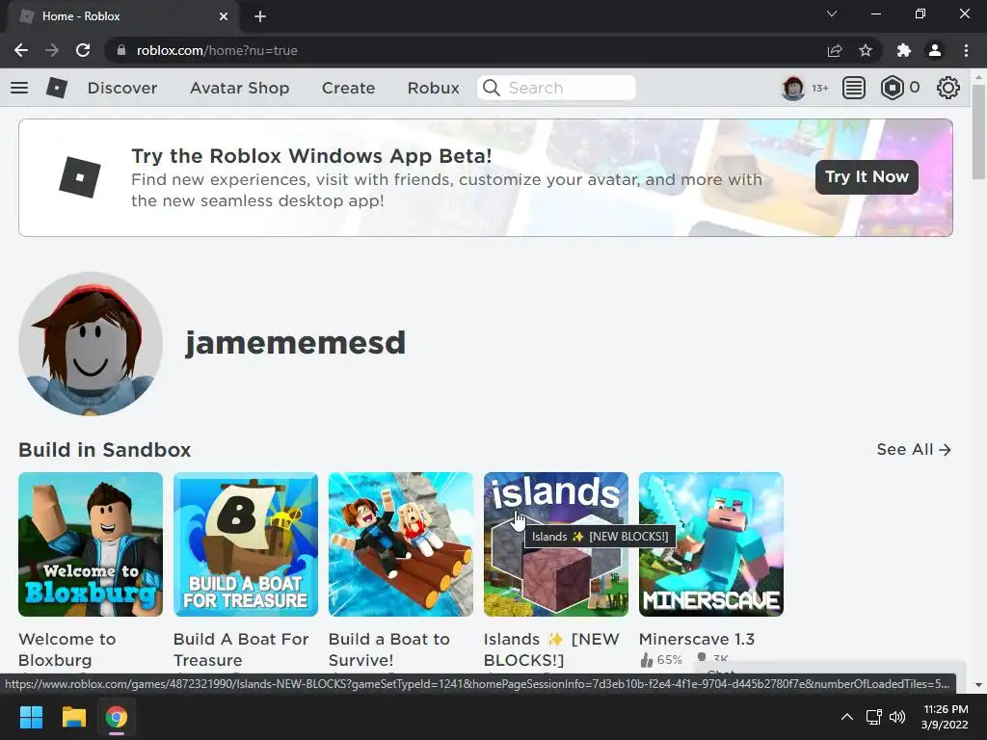Open Welcome to Bloxburg title link
Screen dimensions: 987x740
point(67,649)
